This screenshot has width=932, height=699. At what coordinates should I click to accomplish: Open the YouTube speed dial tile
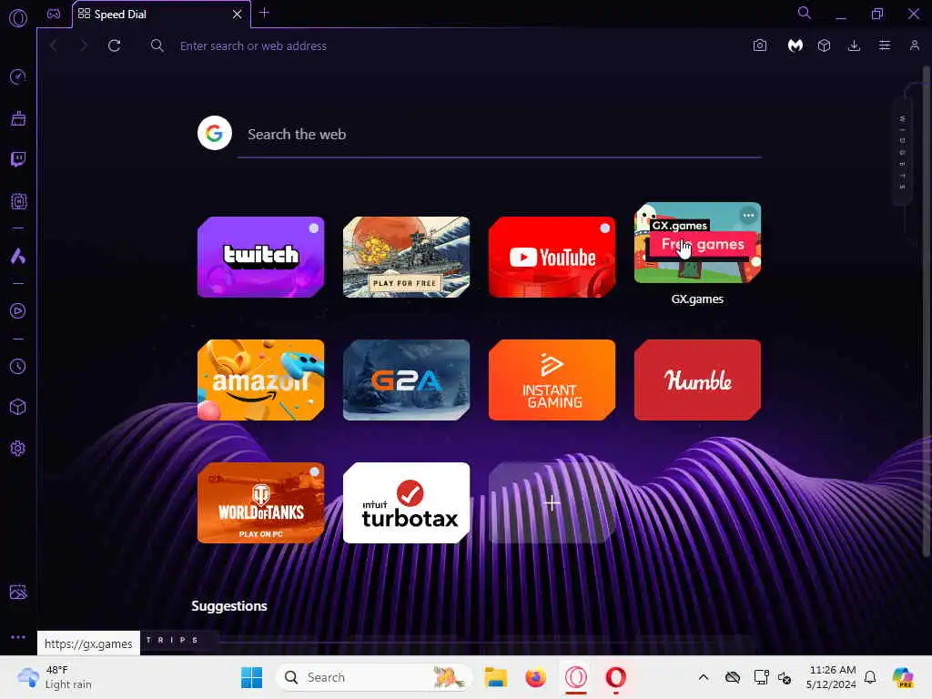552,257
